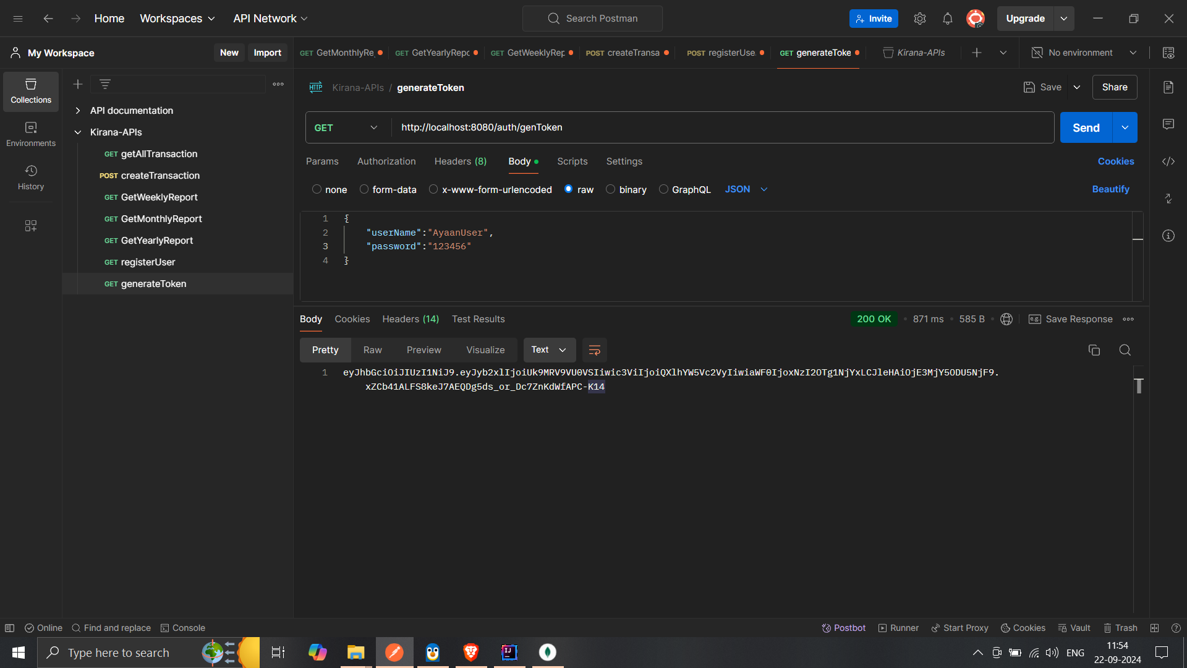This screenshot has height=668, width=1187.
Task: Click the Invite button
Action: [874, 19]
